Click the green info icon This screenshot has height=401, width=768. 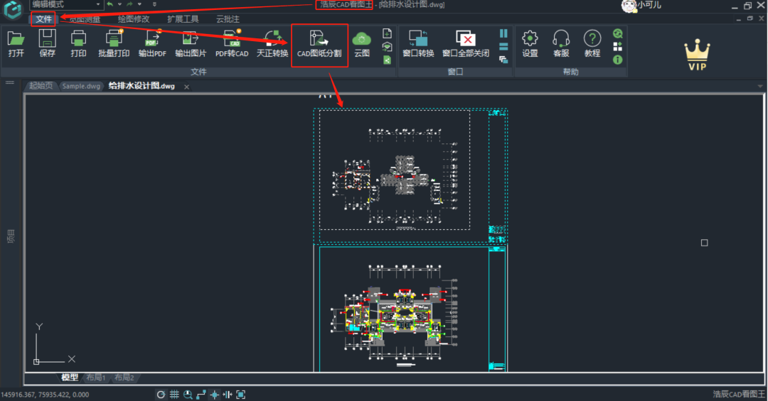[618, 60]
